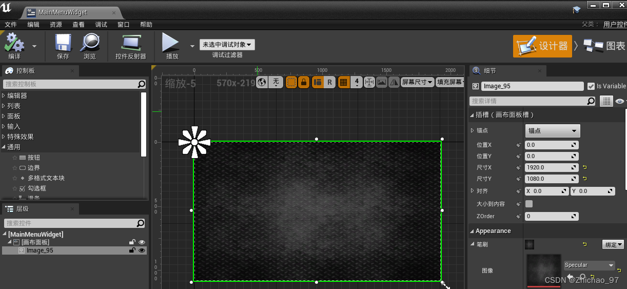The height and width of the screenshot is (289, 627).
Task: Click the preview background image icon
Action: point(382,82)
